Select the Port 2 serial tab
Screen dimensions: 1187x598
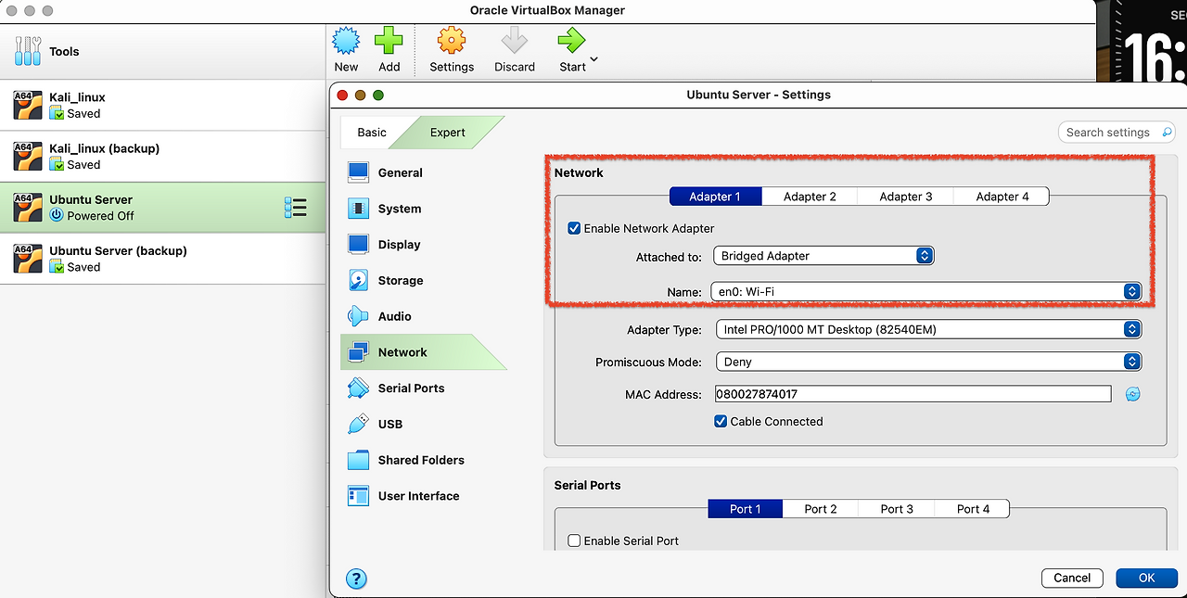pos(821,509)
